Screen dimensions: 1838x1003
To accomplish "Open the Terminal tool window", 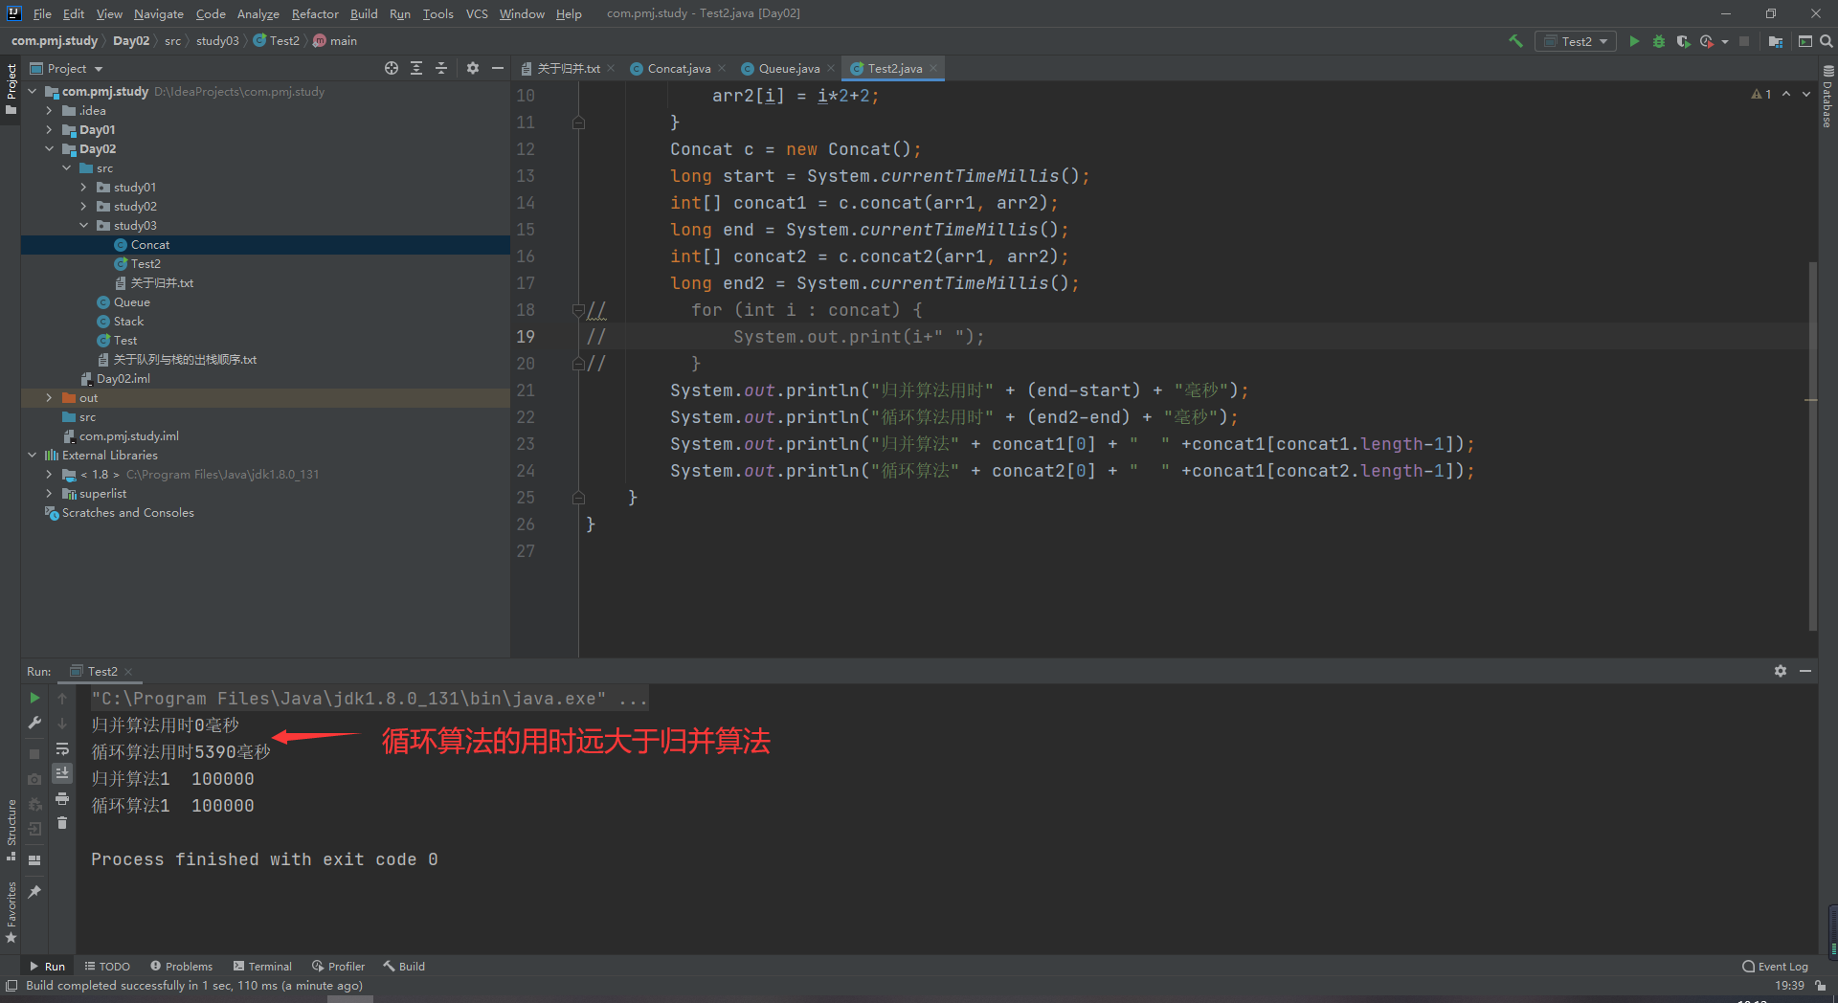I will pos(262,966).
